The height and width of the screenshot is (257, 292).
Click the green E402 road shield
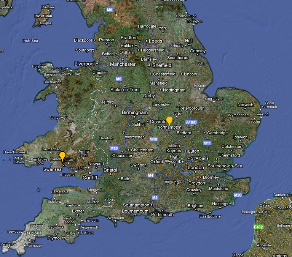pyautogui.click(x=258, y=227)
